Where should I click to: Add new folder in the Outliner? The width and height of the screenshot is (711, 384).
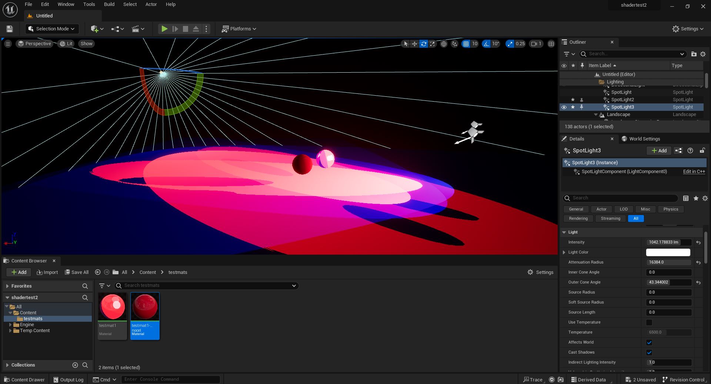pyautogui.click(x=694, y=54)
